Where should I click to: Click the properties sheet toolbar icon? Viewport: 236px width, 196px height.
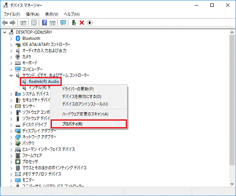click(34, 23)
